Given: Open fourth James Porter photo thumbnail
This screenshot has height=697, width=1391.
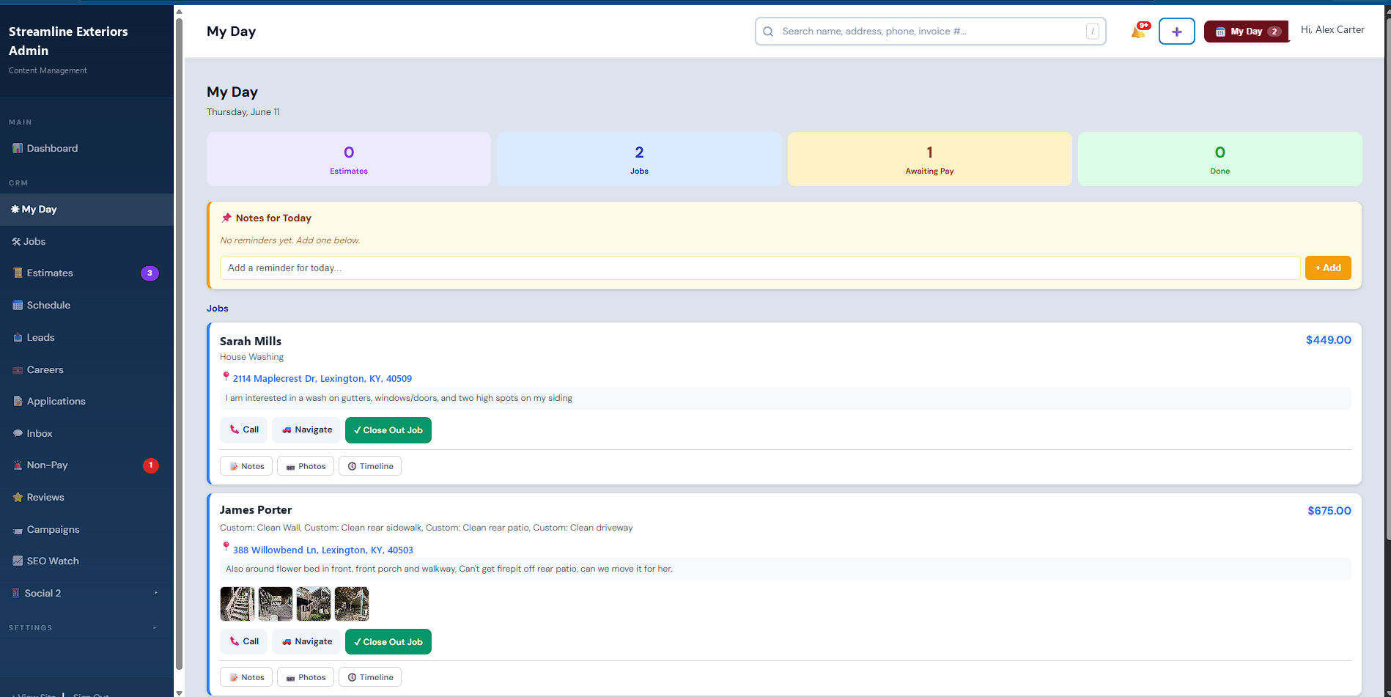Looking at the screenshot, I should 352,604.
